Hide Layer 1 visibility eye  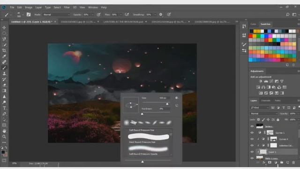click(252, 152)
